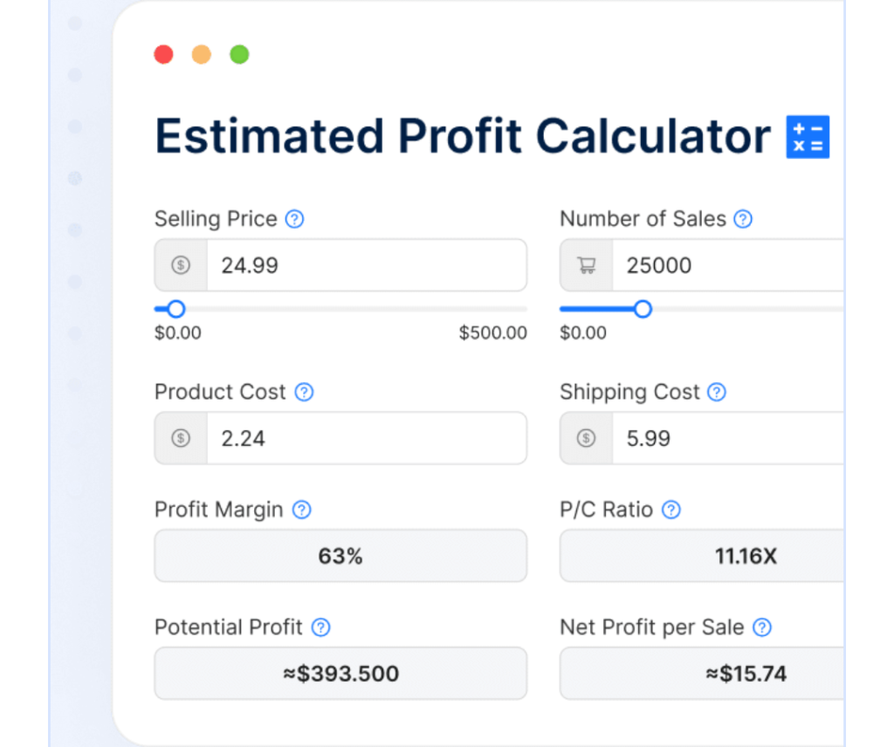
Task: Click the Potential Profit help icon
Action: click(x=321, y=627)
